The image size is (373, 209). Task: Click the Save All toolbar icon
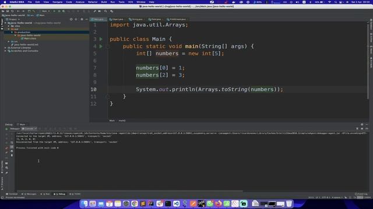8,11
